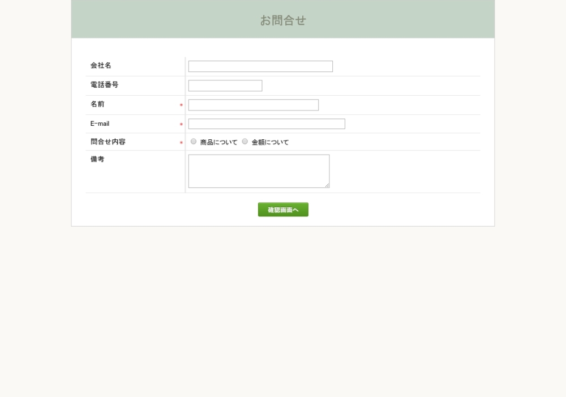This screenshot has width=566, height=397.
Task: Click the 会社名 text input field
Action: 260,66
